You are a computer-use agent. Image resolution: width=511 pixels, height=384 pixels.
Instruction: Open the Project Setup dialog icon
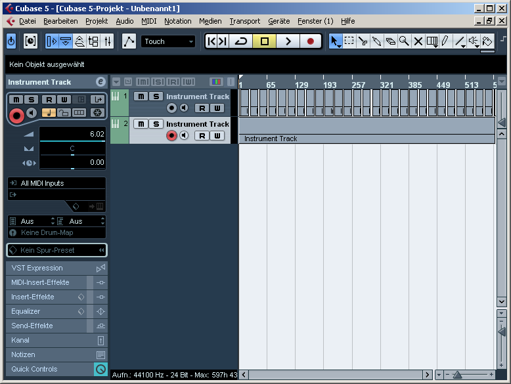(x=30, y=41)
